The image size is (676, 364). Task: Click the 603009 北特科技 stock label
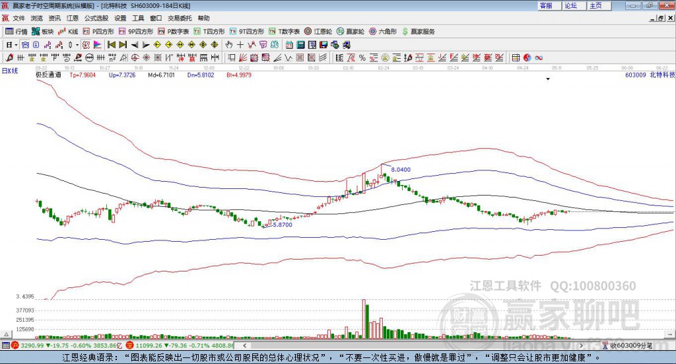650,75
